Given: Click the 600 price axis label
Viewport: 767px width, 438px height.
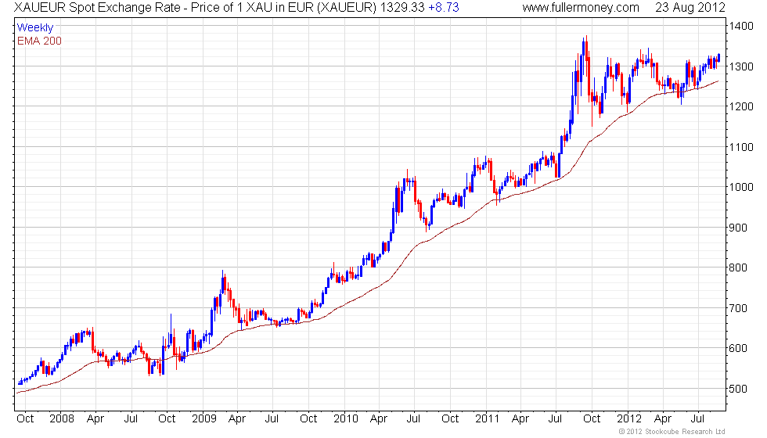Looking at the screenshot, I should click(x=738, y=349).
